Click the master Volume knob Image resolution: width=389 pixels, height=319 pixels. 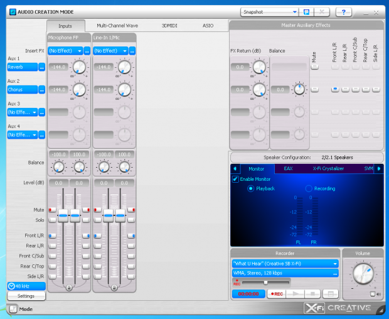click(362, 273)
